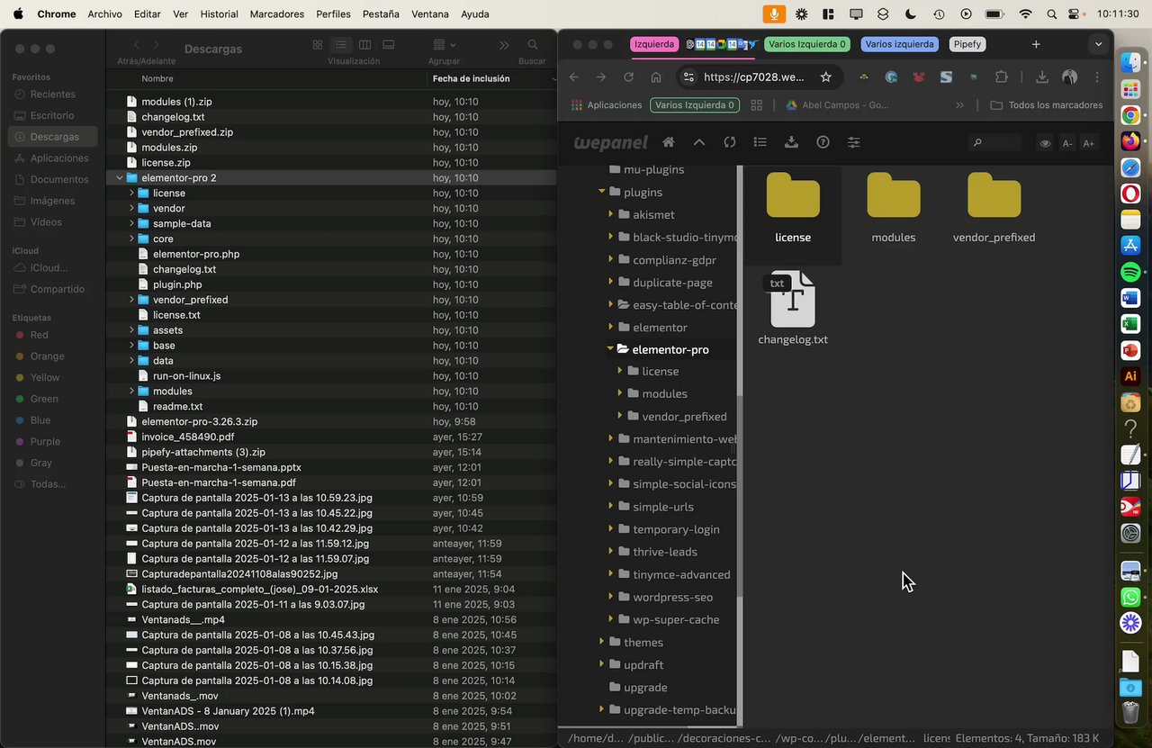Open Chrome tab search dropdown arrow
The height and width of the screenshot is (748, 1152).
point(1098,44)
